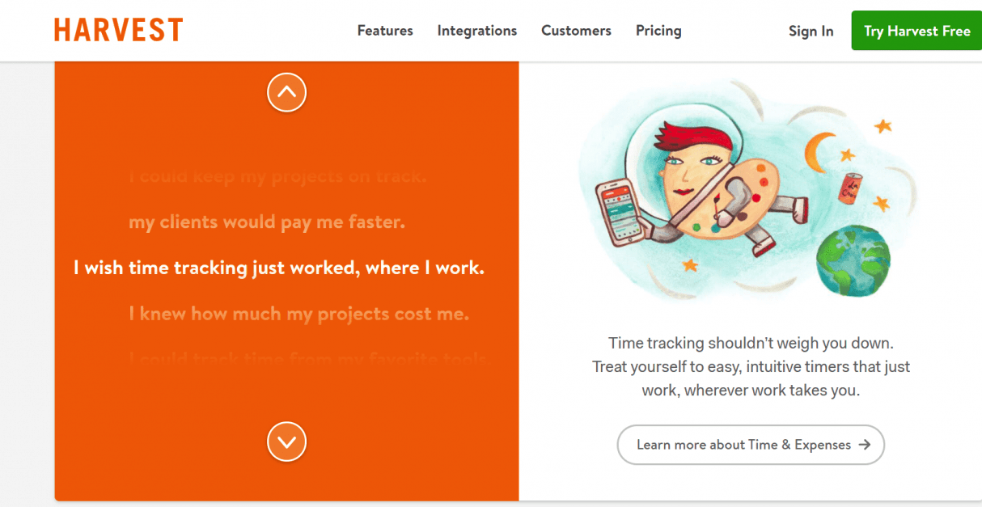Select "I could keep my projects on track"
This screenshot has height=507, width=982.
click(x=277, y=176)
